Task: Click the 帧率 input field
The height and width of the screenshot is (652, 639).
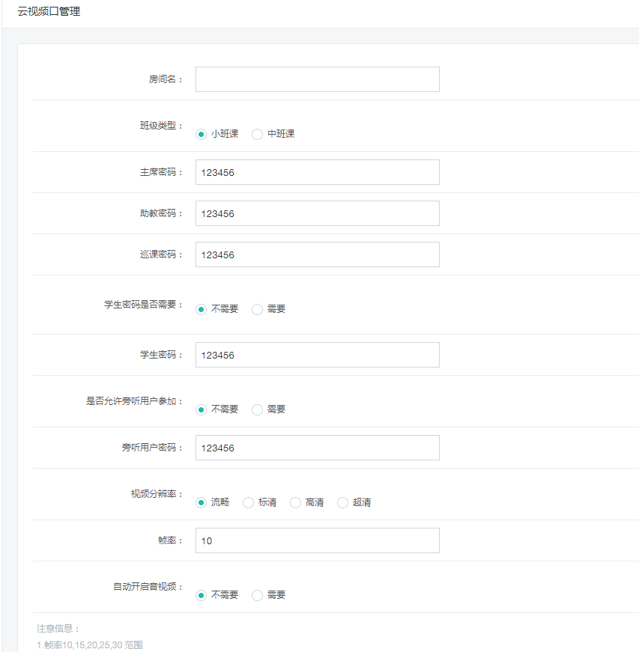Action: 317,540
